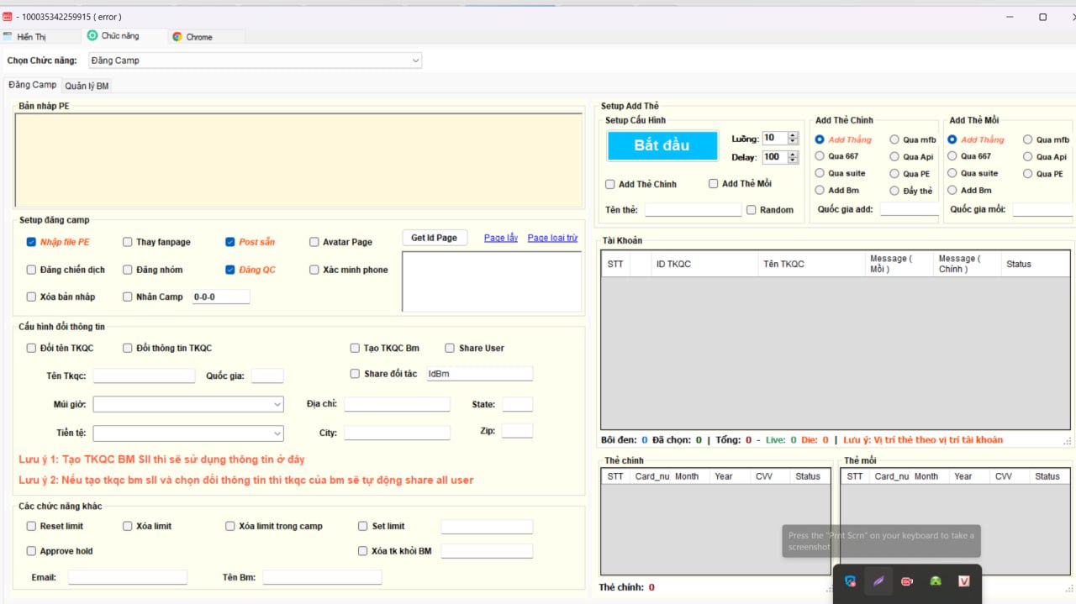1076x604 pixels.
Task: Click the red camera recorder tray icon
Action: pyautogui.click(x=907, y=581)
